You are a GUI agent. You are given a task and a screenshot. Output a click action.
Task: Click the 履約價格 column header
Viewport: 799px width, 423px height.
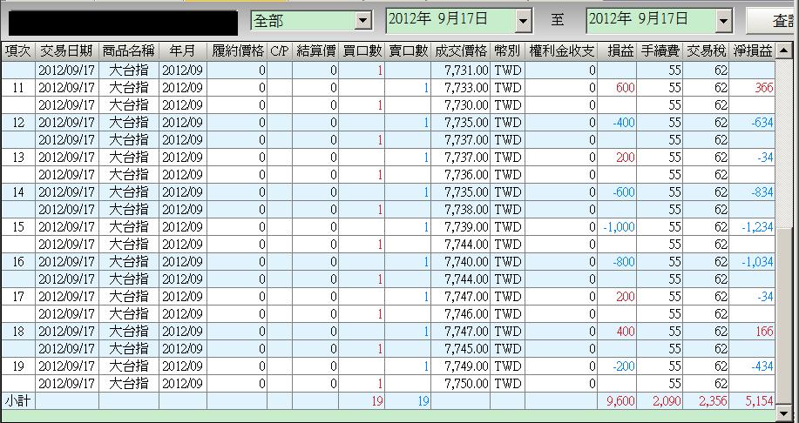pyautogui.click(x=237, y=50)
